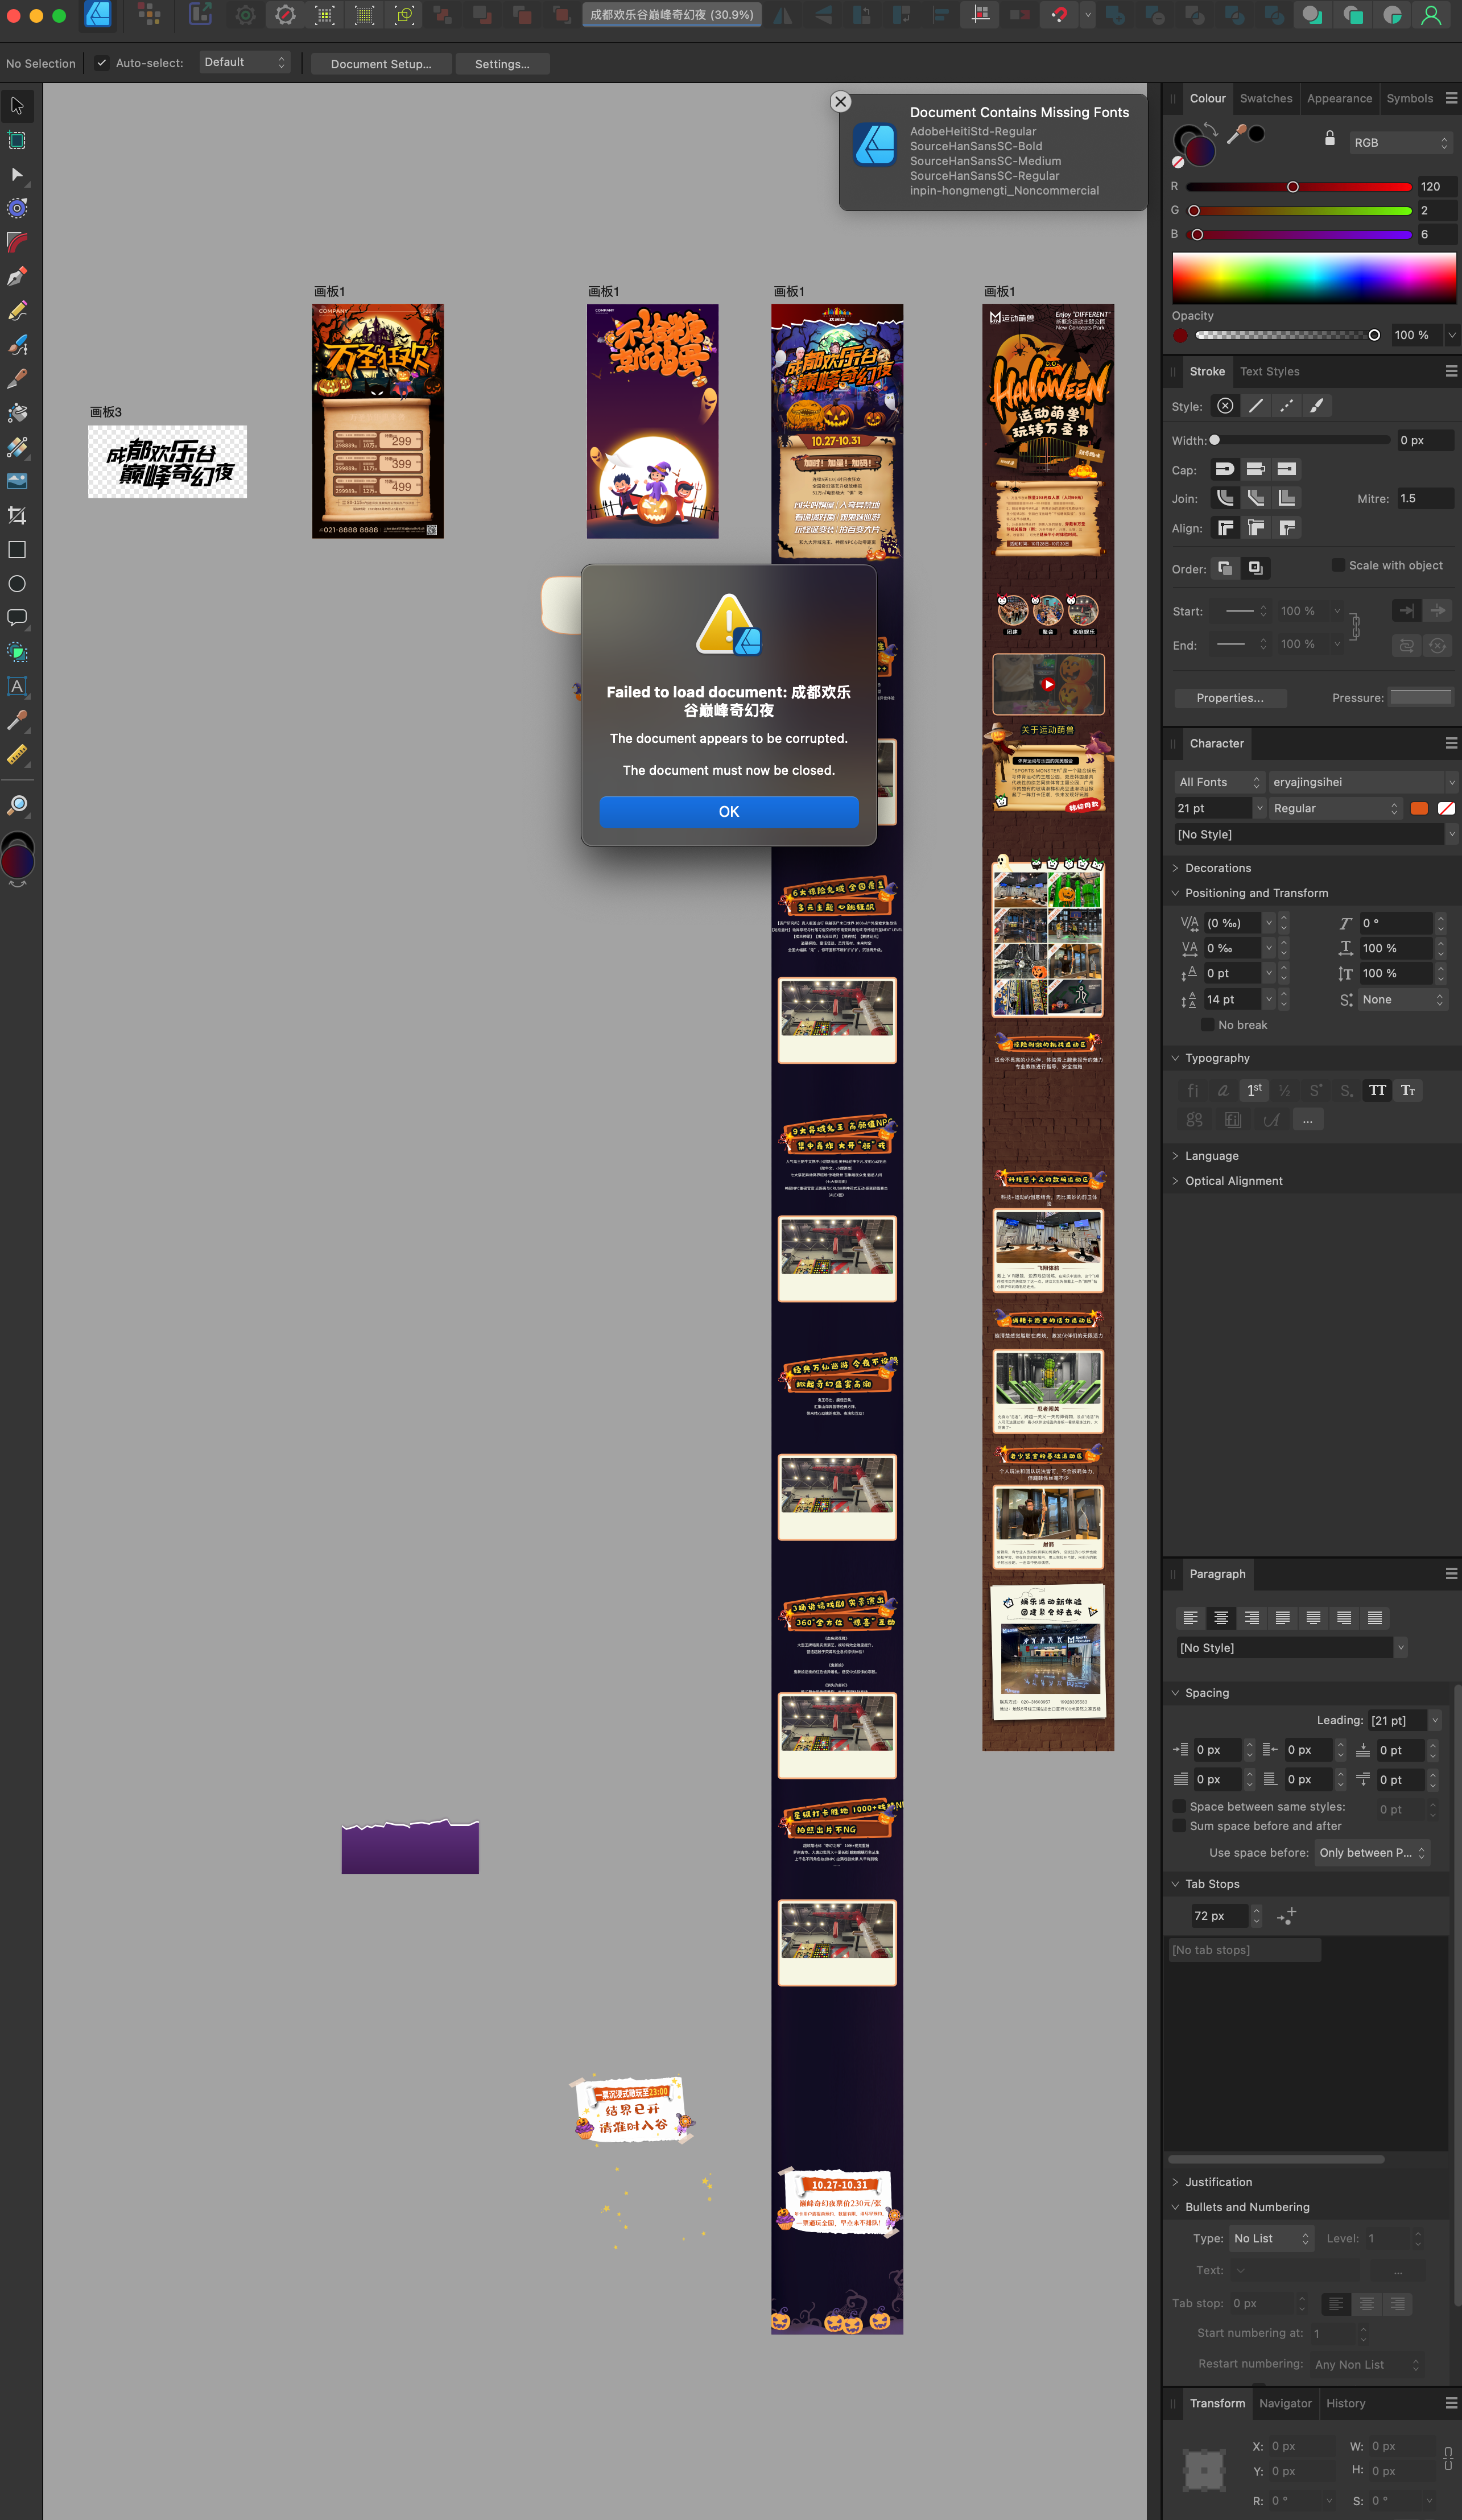Expand the Decorations section

pos(1217,868)
